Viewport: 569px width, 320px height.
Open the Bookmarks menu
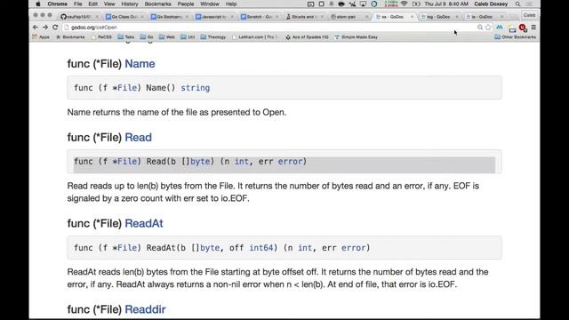[x=158, y=4]
